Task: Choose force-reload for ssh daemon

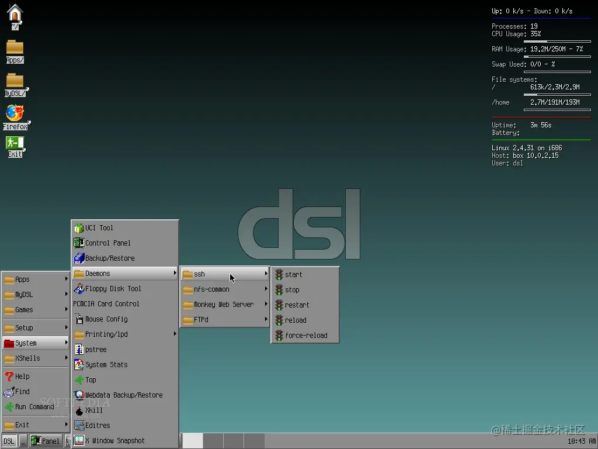Action: point(305,336)
